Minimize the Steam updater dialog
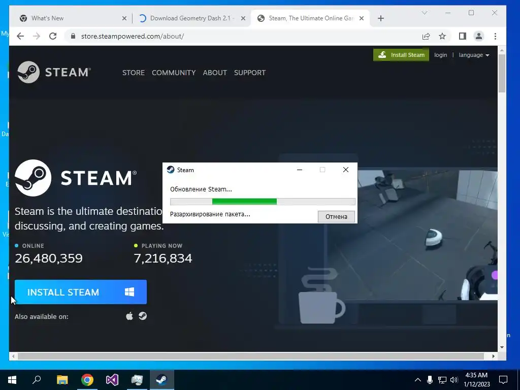This screenshot has width=520, height=390. (x=300, y=170)
